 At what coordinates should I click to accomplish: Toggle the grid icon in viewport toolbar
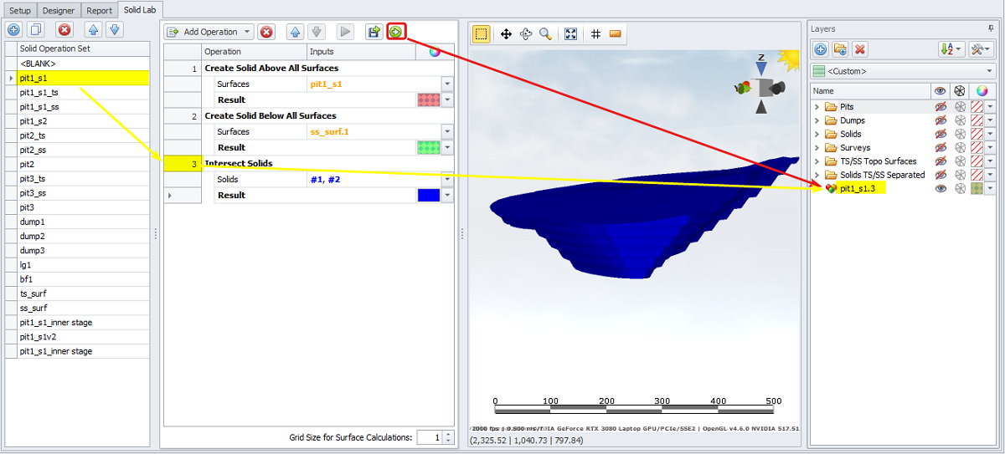coord(595,34)
